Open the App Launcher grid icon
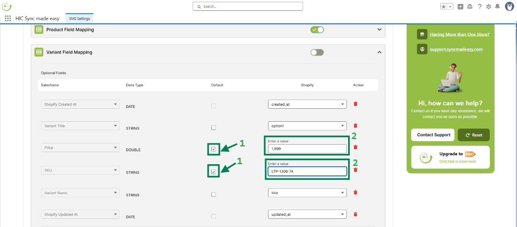 [x=8, y=19]
